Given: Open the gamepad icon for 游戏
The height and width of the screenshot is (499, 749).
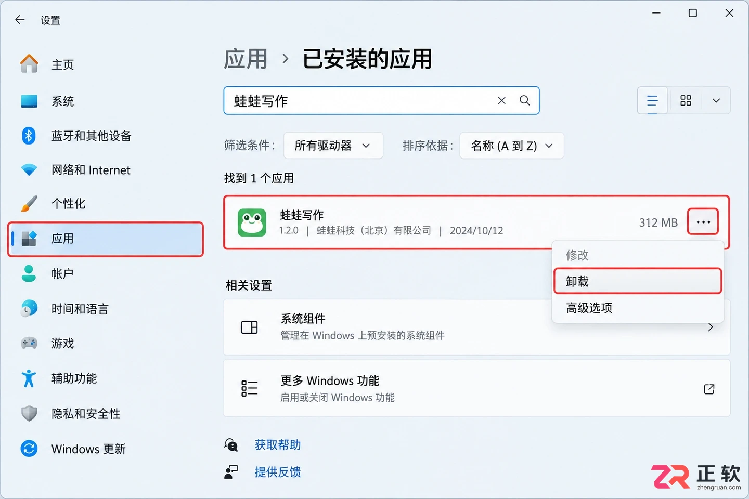Looking at the screenshot, I should pyautogui.click(x=29, y=343).
